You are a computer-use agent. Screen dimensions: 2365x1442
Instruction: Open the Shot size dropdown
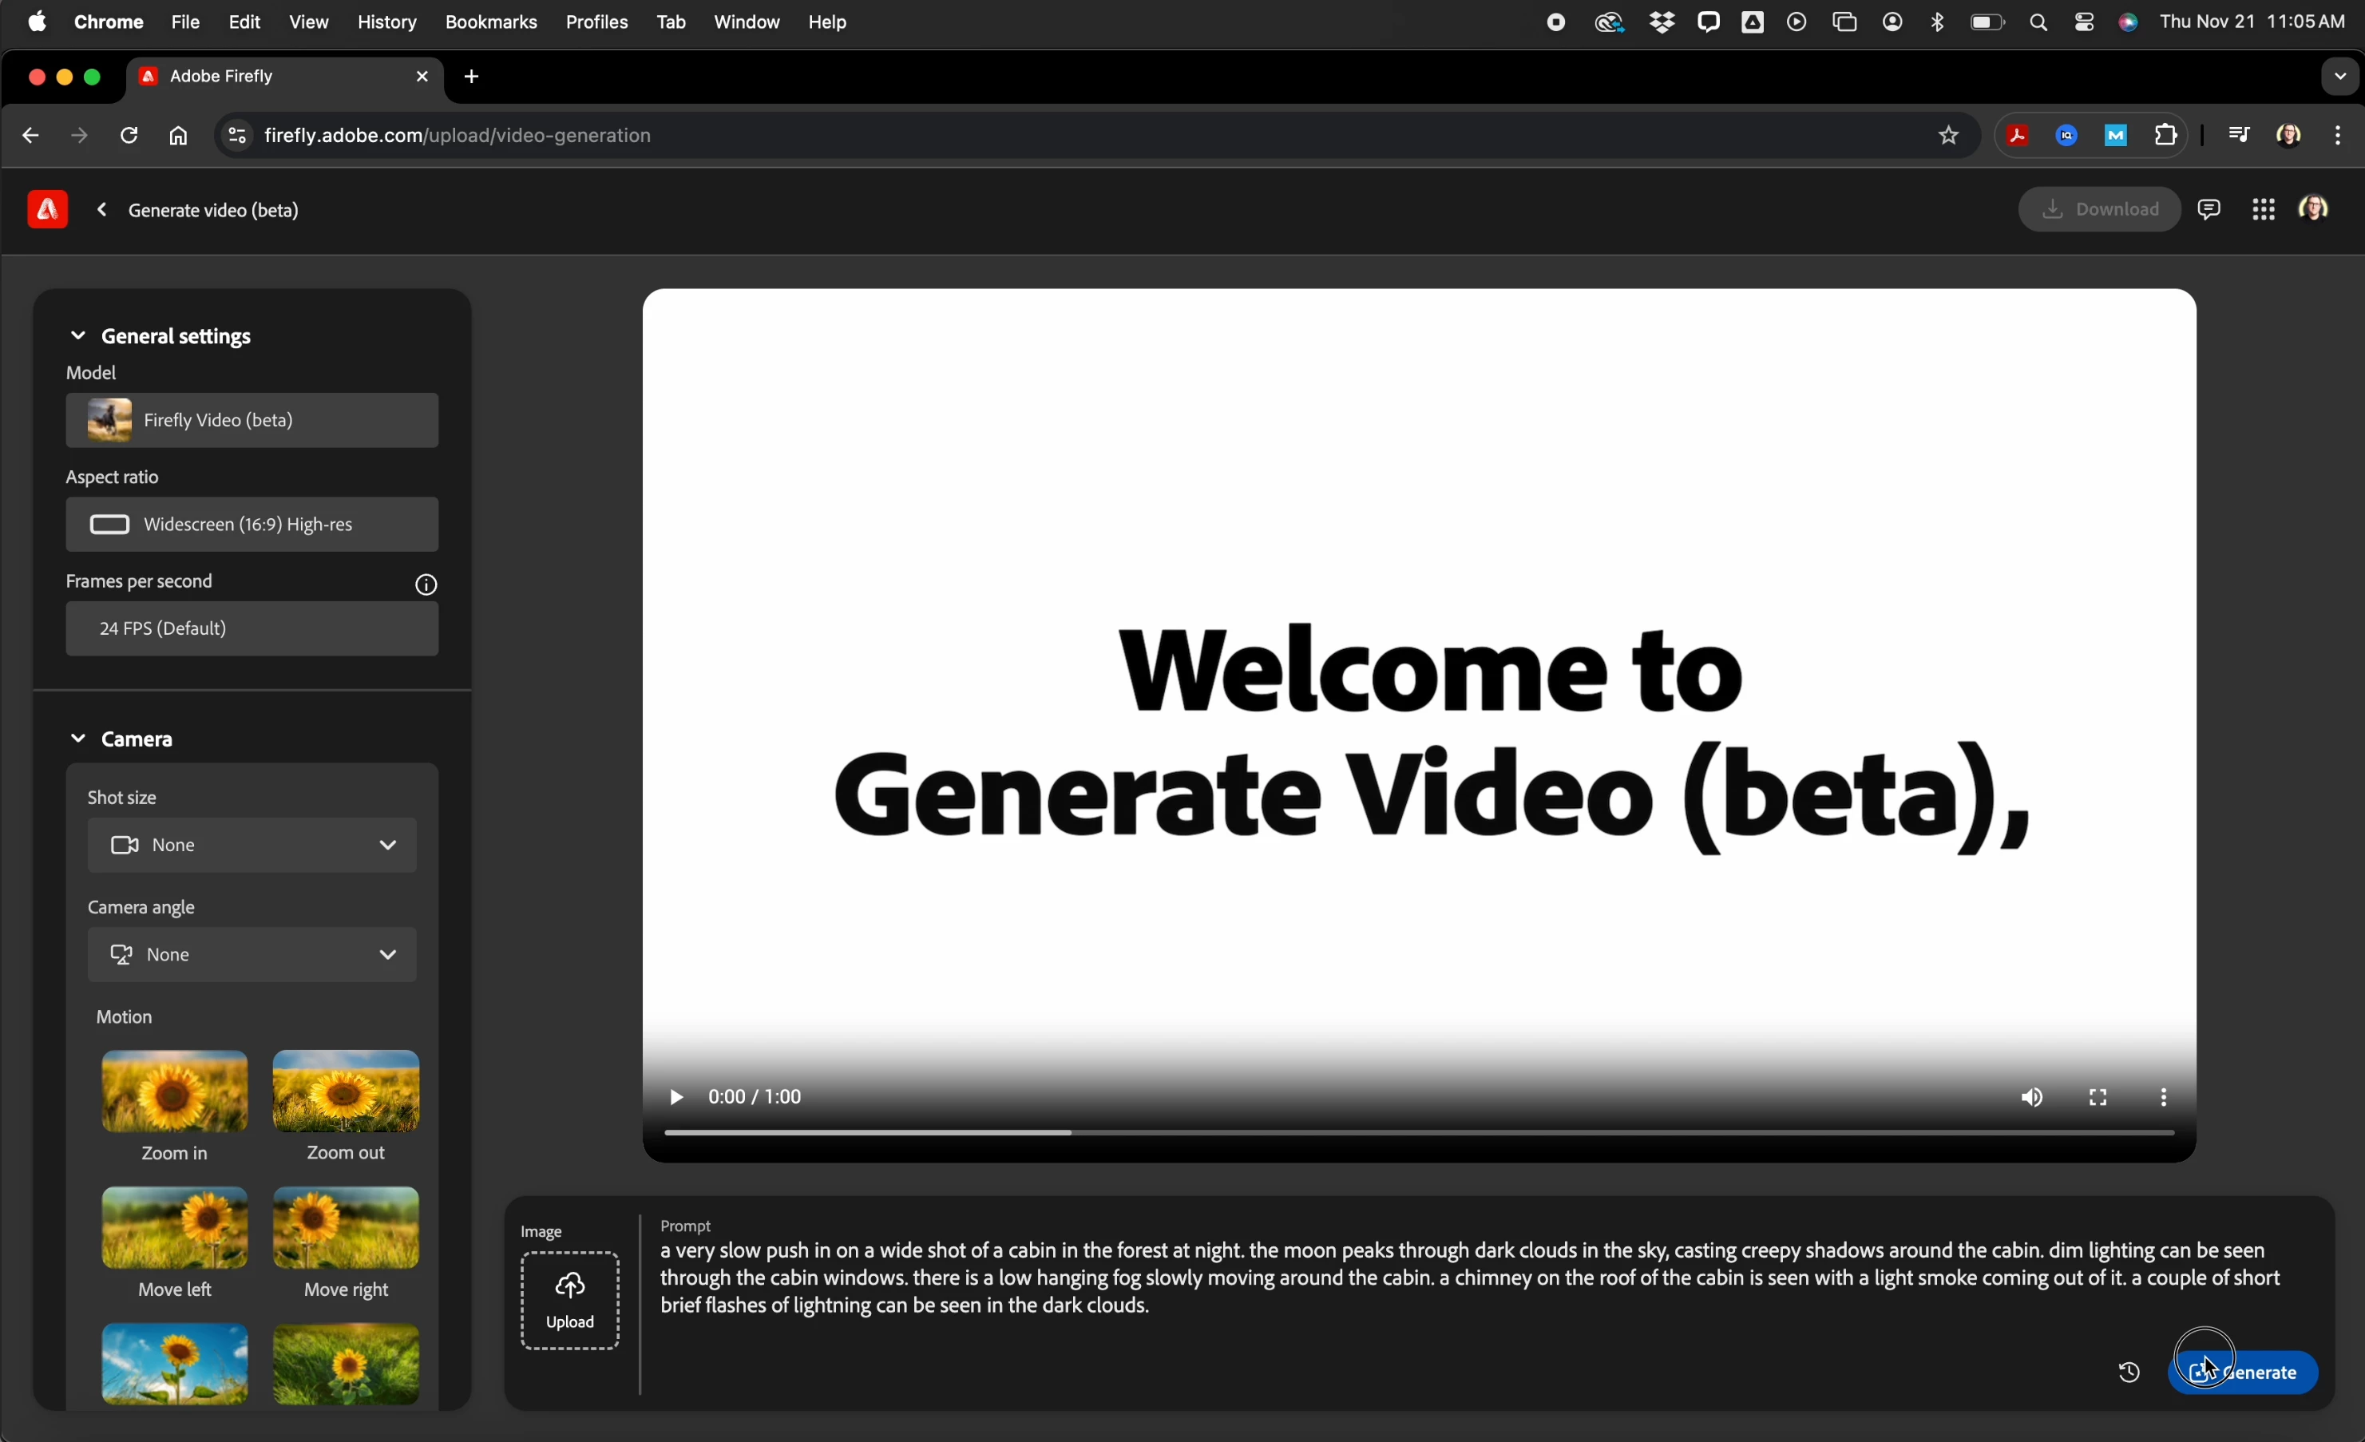point(252,845)
